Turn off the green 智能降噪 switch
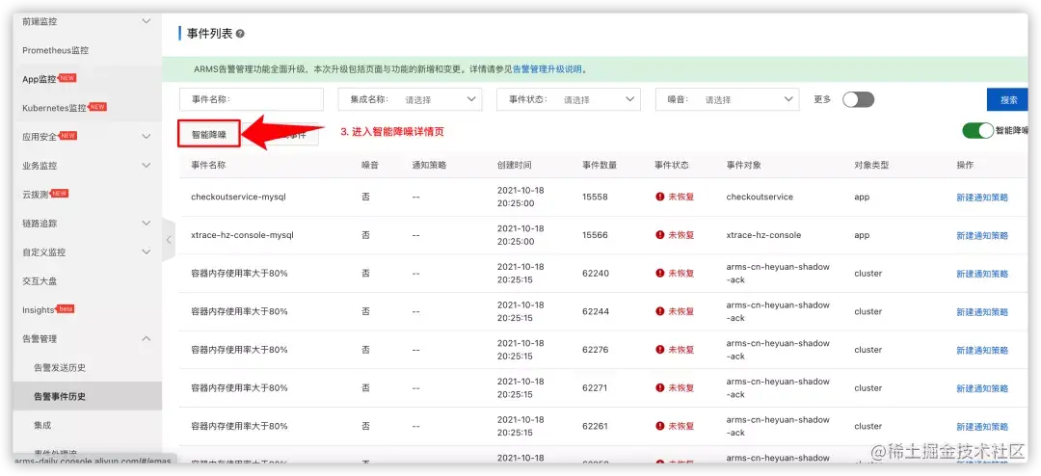 coord(977,131)
